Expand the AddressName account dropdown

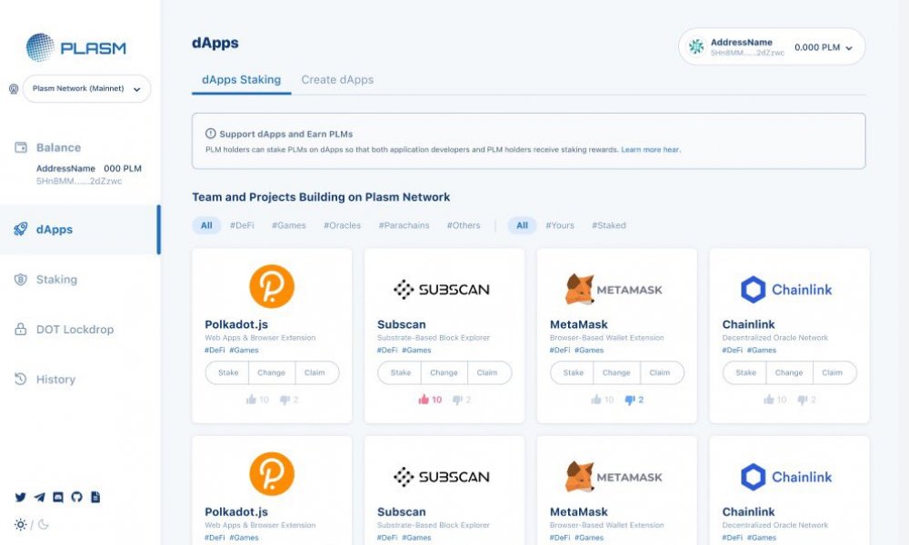click(x=772, y=47)
